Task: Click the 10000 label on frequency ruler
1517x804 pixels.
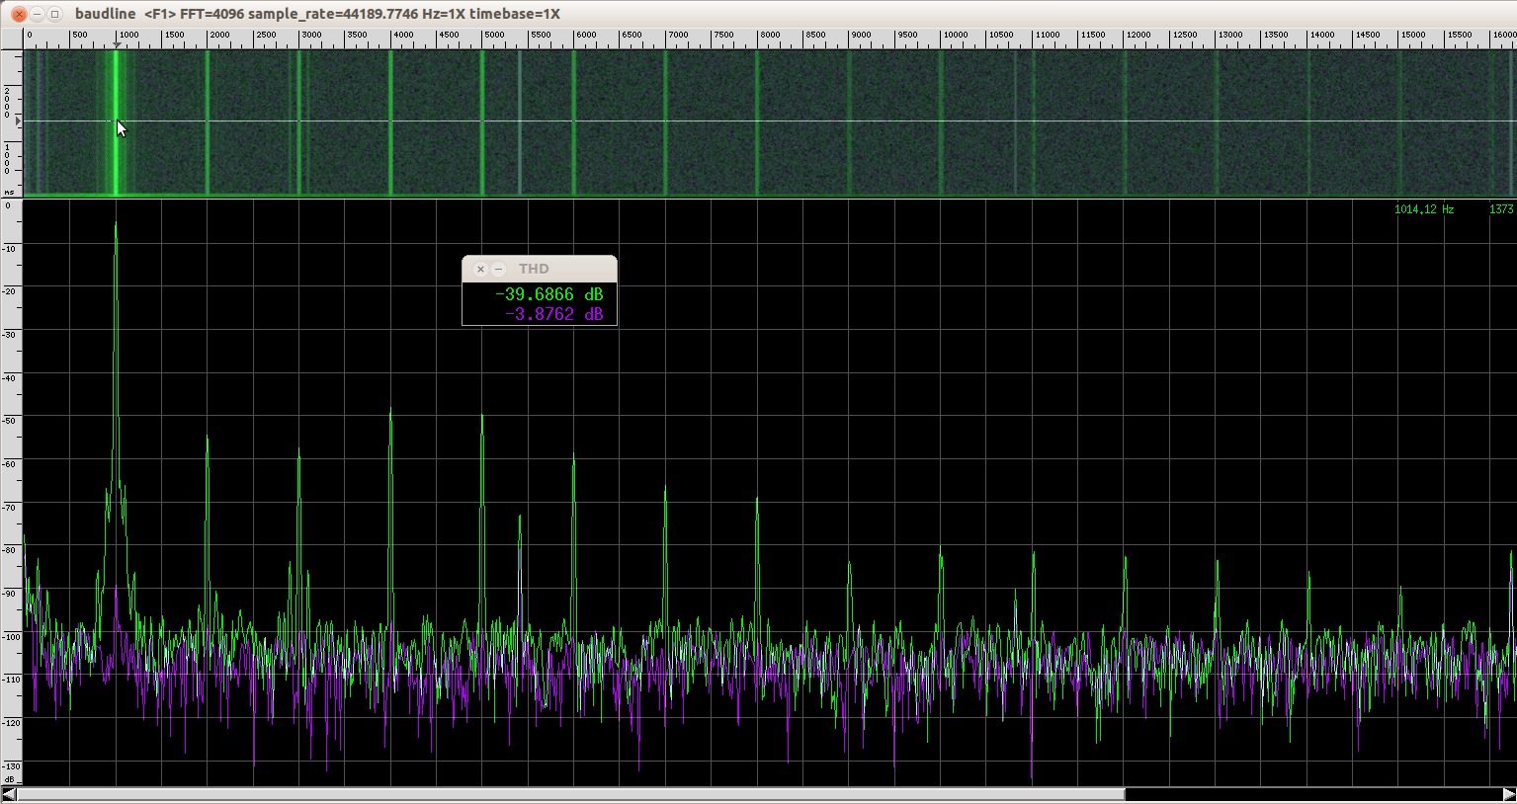Action: pyautogui.click(x=955, y=35)
